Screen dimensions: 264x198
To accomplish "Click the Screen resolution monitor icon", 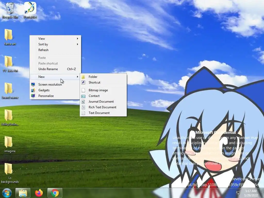I will coord(33,85).
